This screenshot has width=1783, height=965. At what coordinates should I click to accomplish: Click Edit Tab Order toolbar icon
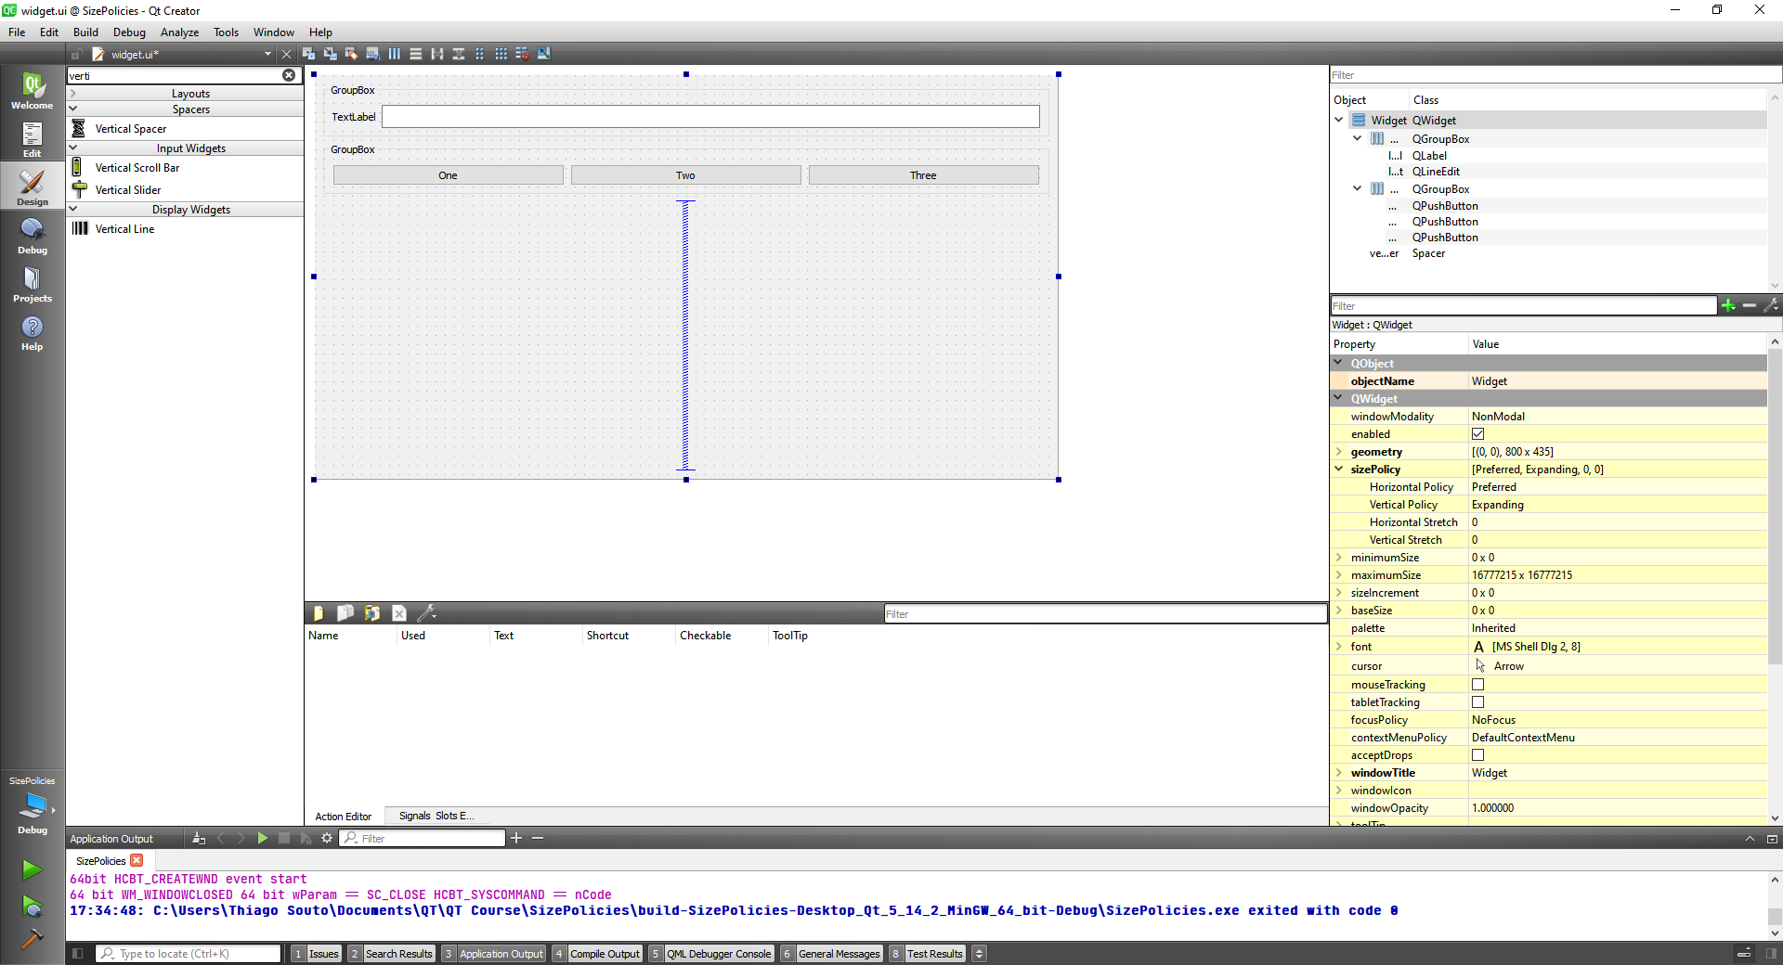tap(372, 54)
